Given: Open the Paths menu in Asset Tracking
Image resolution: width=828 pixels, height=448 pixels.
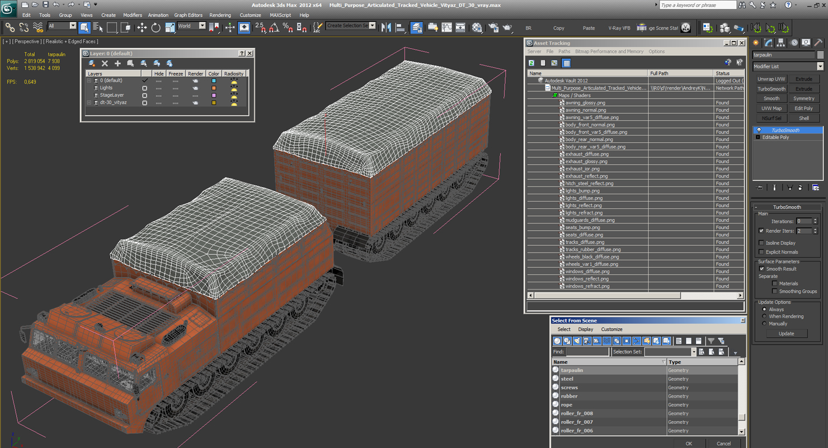Looking at the screenshot, I should coord(564,52).
